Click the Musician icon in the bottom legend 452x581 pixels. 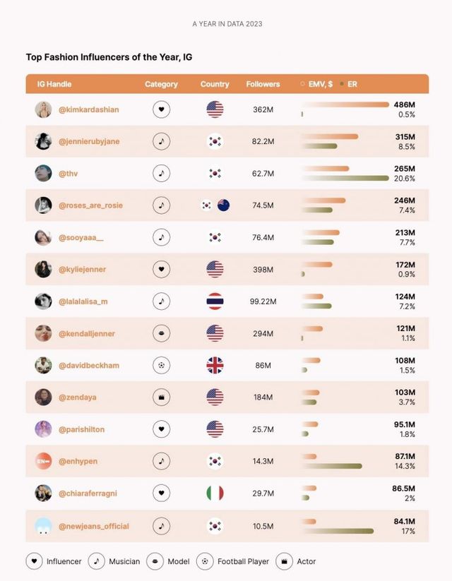point(96,561)
